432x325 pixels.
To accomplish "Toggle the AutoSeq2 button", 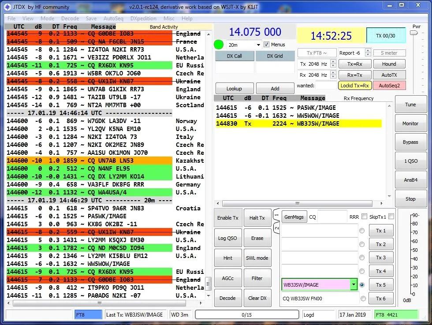I will click(389, 86).
